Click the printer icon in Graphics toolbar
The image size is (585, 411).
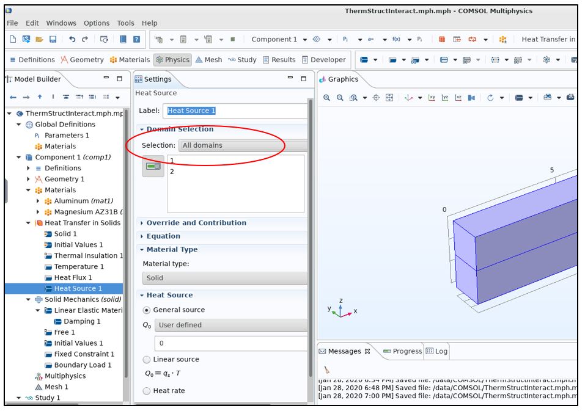(x=570, y=97)
